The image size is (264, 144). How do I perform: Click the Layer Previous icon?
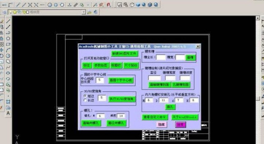[x=96, y=12]
